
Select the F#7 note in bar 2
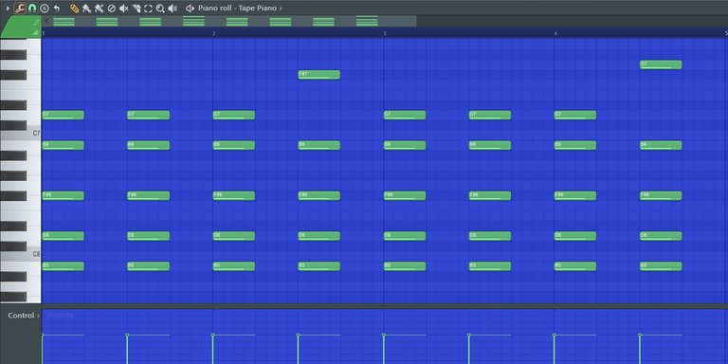[318, 75]
